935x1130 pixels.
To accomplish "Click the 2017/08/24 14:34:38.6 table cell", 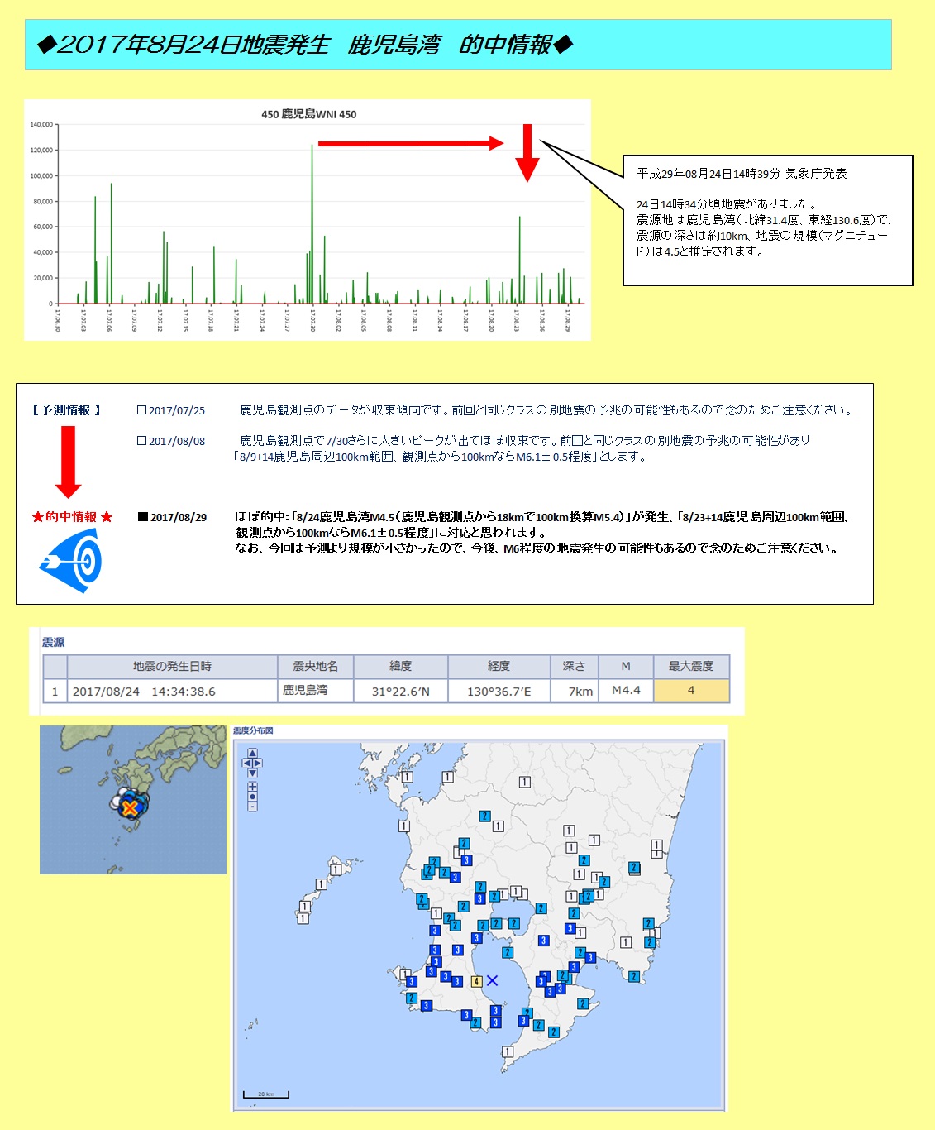I will pyautogui.click(x=172, y=691).
